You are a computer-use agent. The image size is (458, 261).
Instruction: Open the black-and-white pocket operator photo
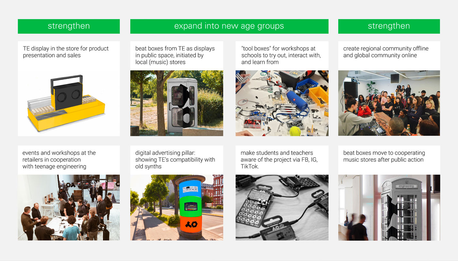[282, 208]
